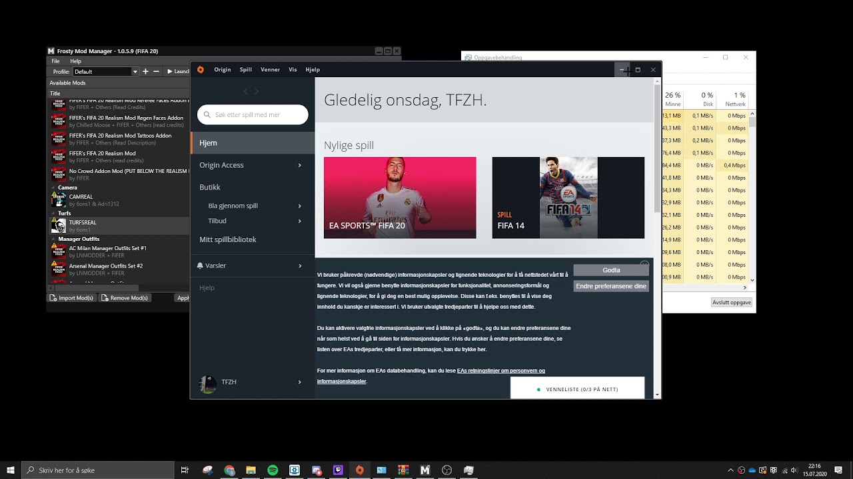
Task: Open the Vis menu
Action: click(293, 70)
